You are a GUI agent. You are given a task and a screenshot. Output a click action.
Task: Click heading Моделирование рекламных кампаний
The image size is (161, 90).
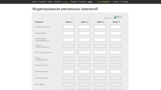pyautogui.click(x=65, y=9)
